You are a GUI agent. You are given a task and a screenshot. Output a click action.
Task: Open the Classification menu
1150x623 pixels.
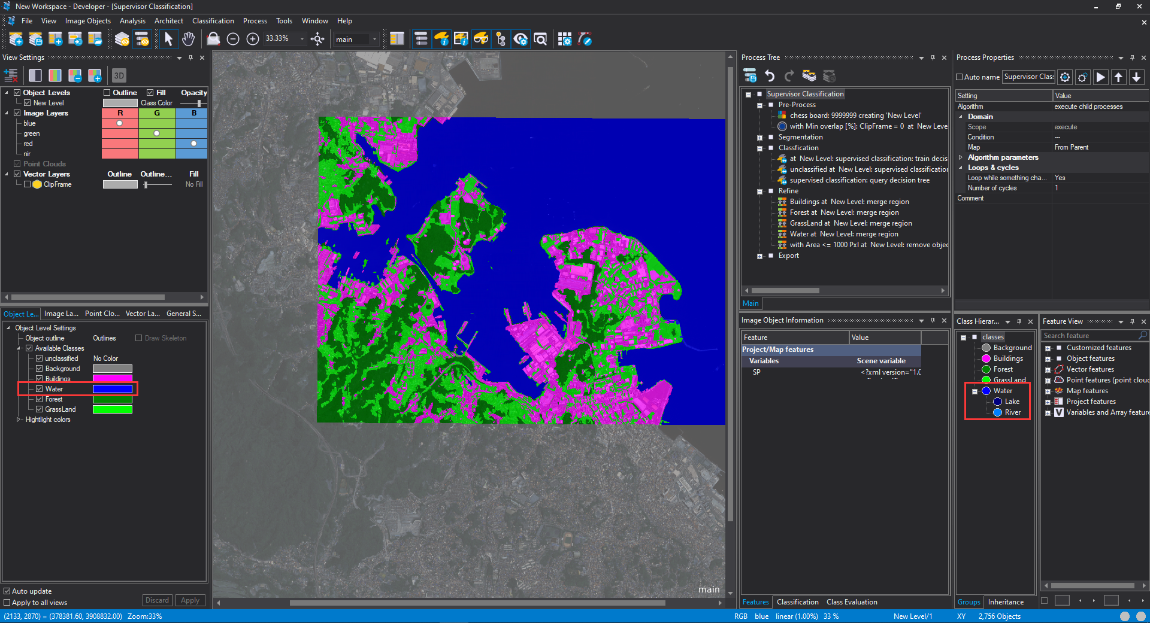pyautogui.click(x=213, y=21)
